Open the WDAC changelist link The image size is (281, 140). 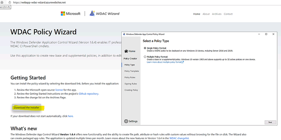[x=179, y=138]
